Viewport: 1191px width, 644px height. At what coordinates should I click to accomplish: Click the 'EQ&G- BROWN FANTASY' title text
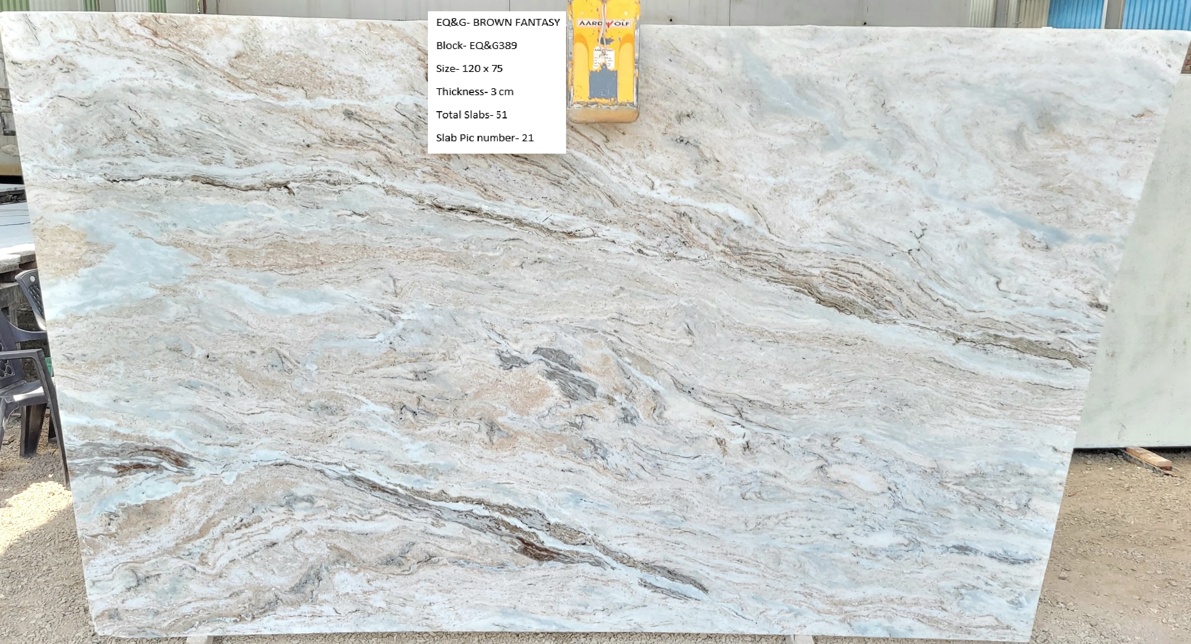497,22
